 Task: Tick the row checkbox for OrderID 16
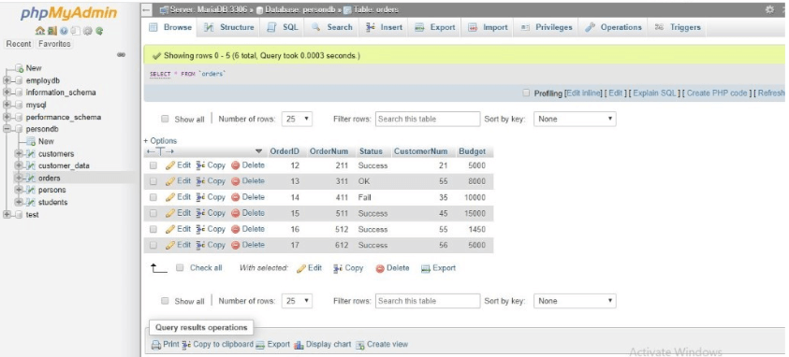tap(153, 230)
